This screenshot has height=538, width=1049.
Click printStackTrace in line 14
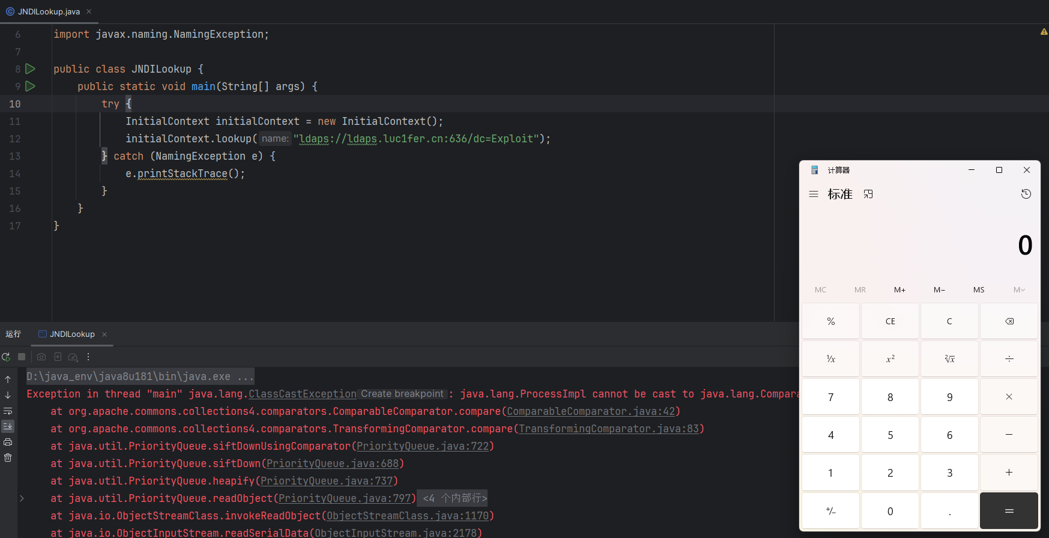pos(183,174)
